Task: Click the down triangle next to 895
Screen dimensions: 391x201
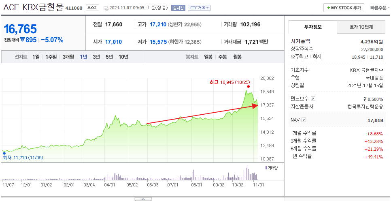Action: [23, 40]
